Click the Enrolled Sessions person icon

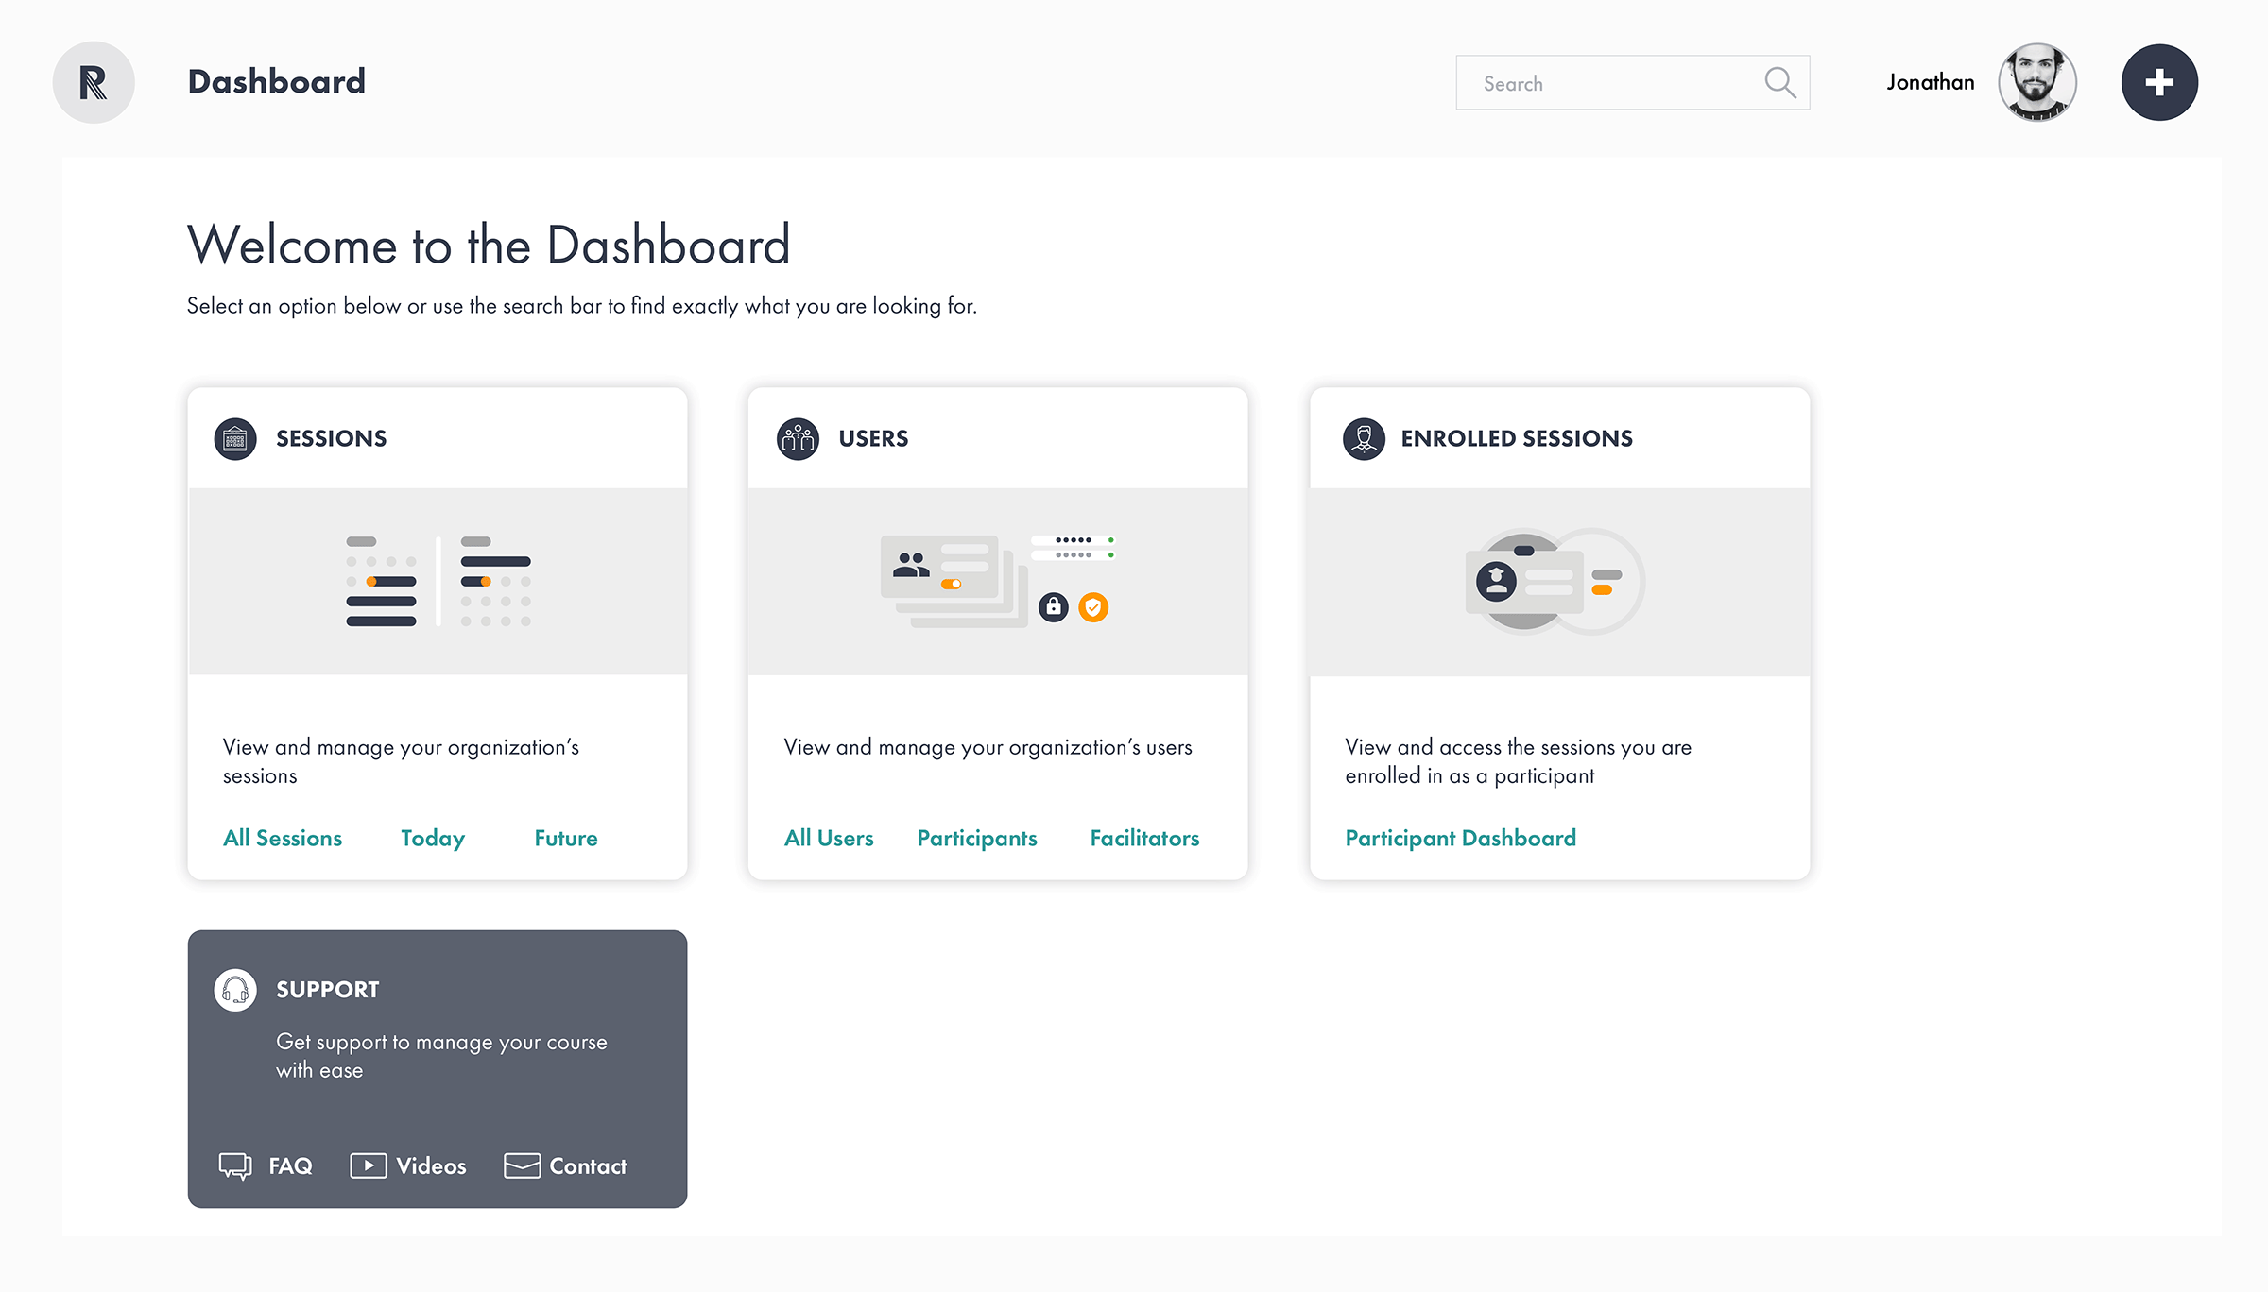1364,439
